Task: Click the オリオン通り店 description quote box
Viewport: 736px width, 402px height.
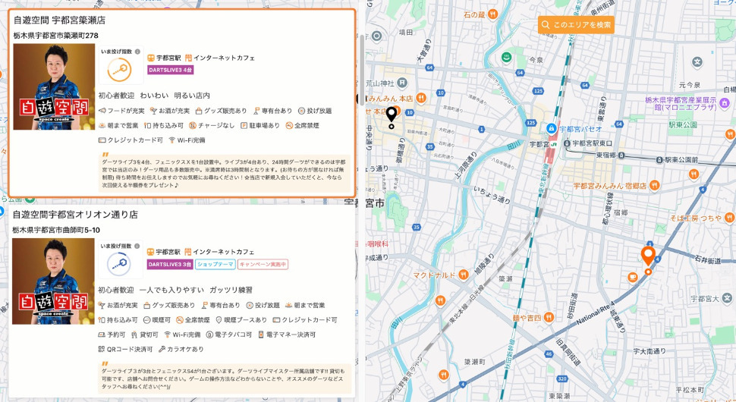Action: (225, 378)
